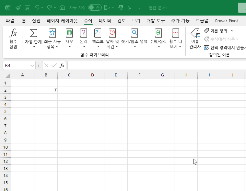Select row 2 header
246x191 pixels.
[x=5, y=90]
